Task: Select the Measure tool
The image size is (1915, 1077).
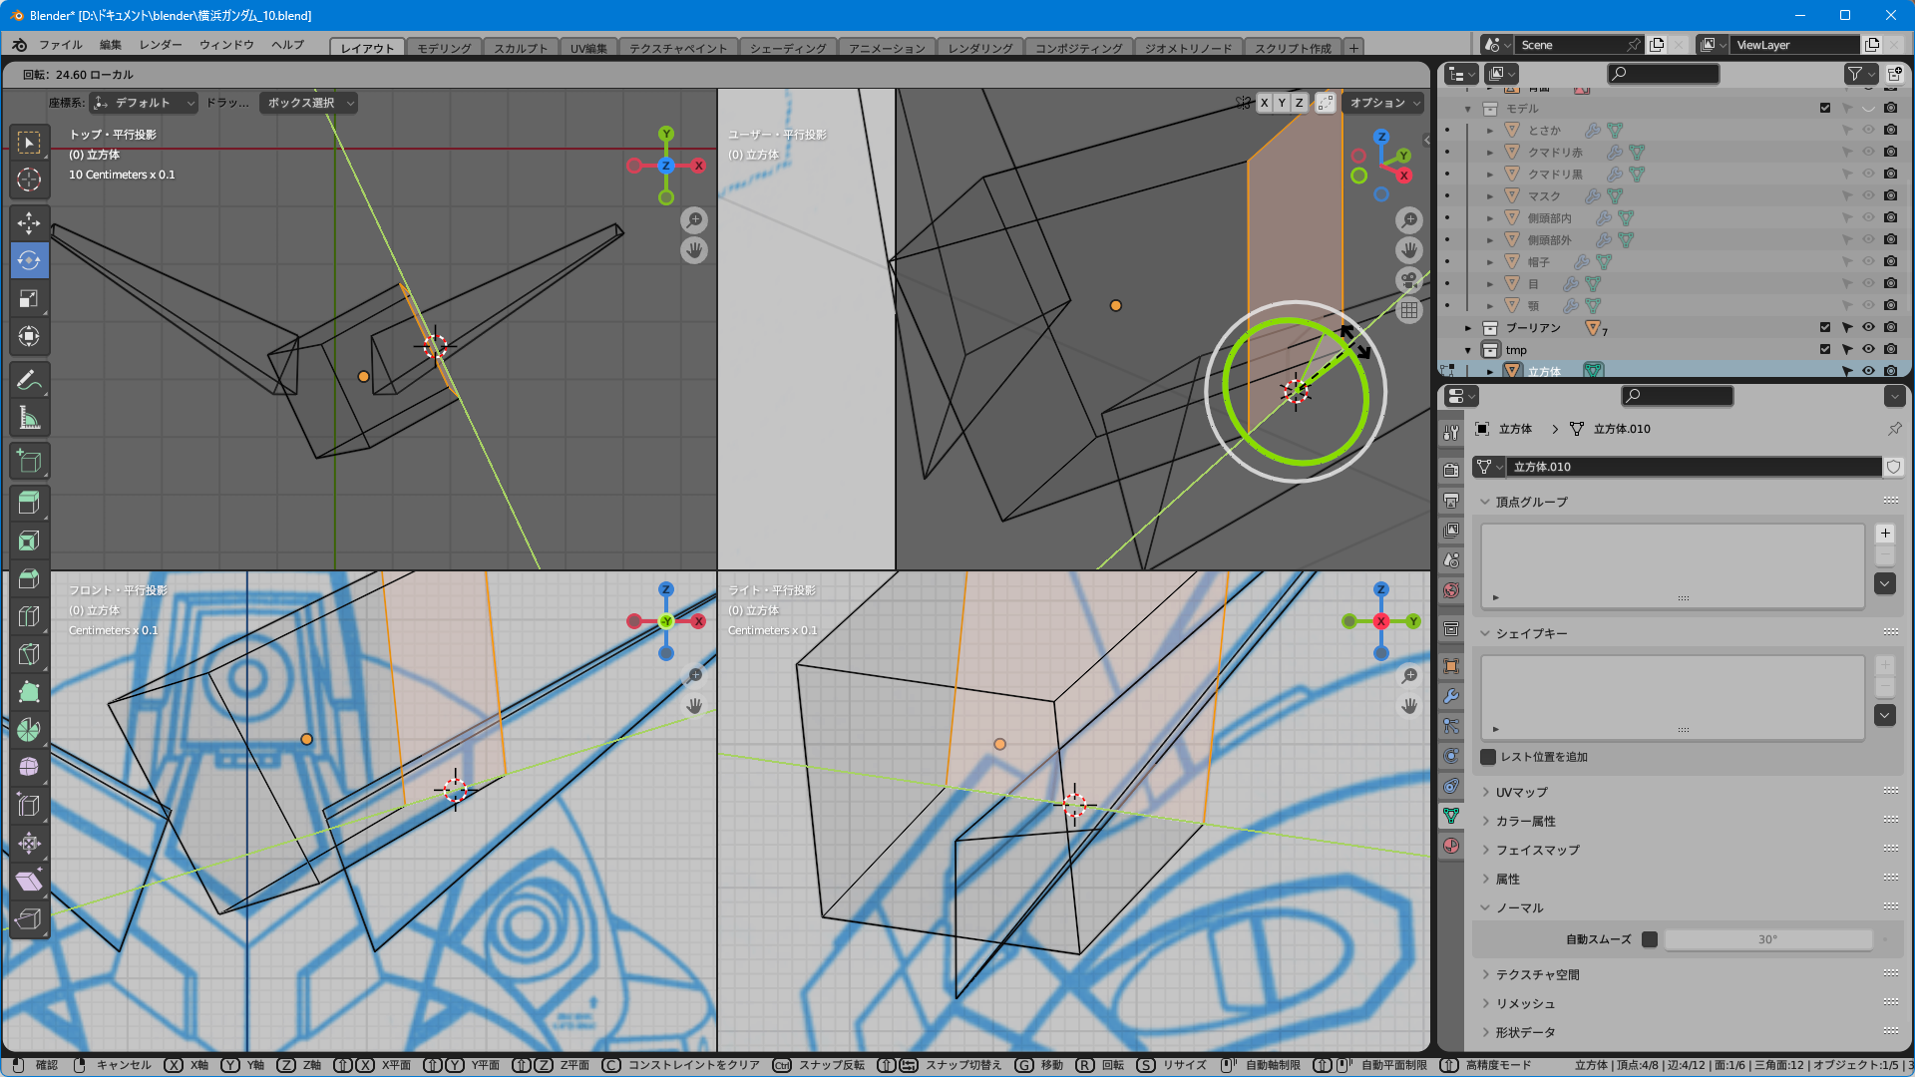Action: tap(29, 419)
